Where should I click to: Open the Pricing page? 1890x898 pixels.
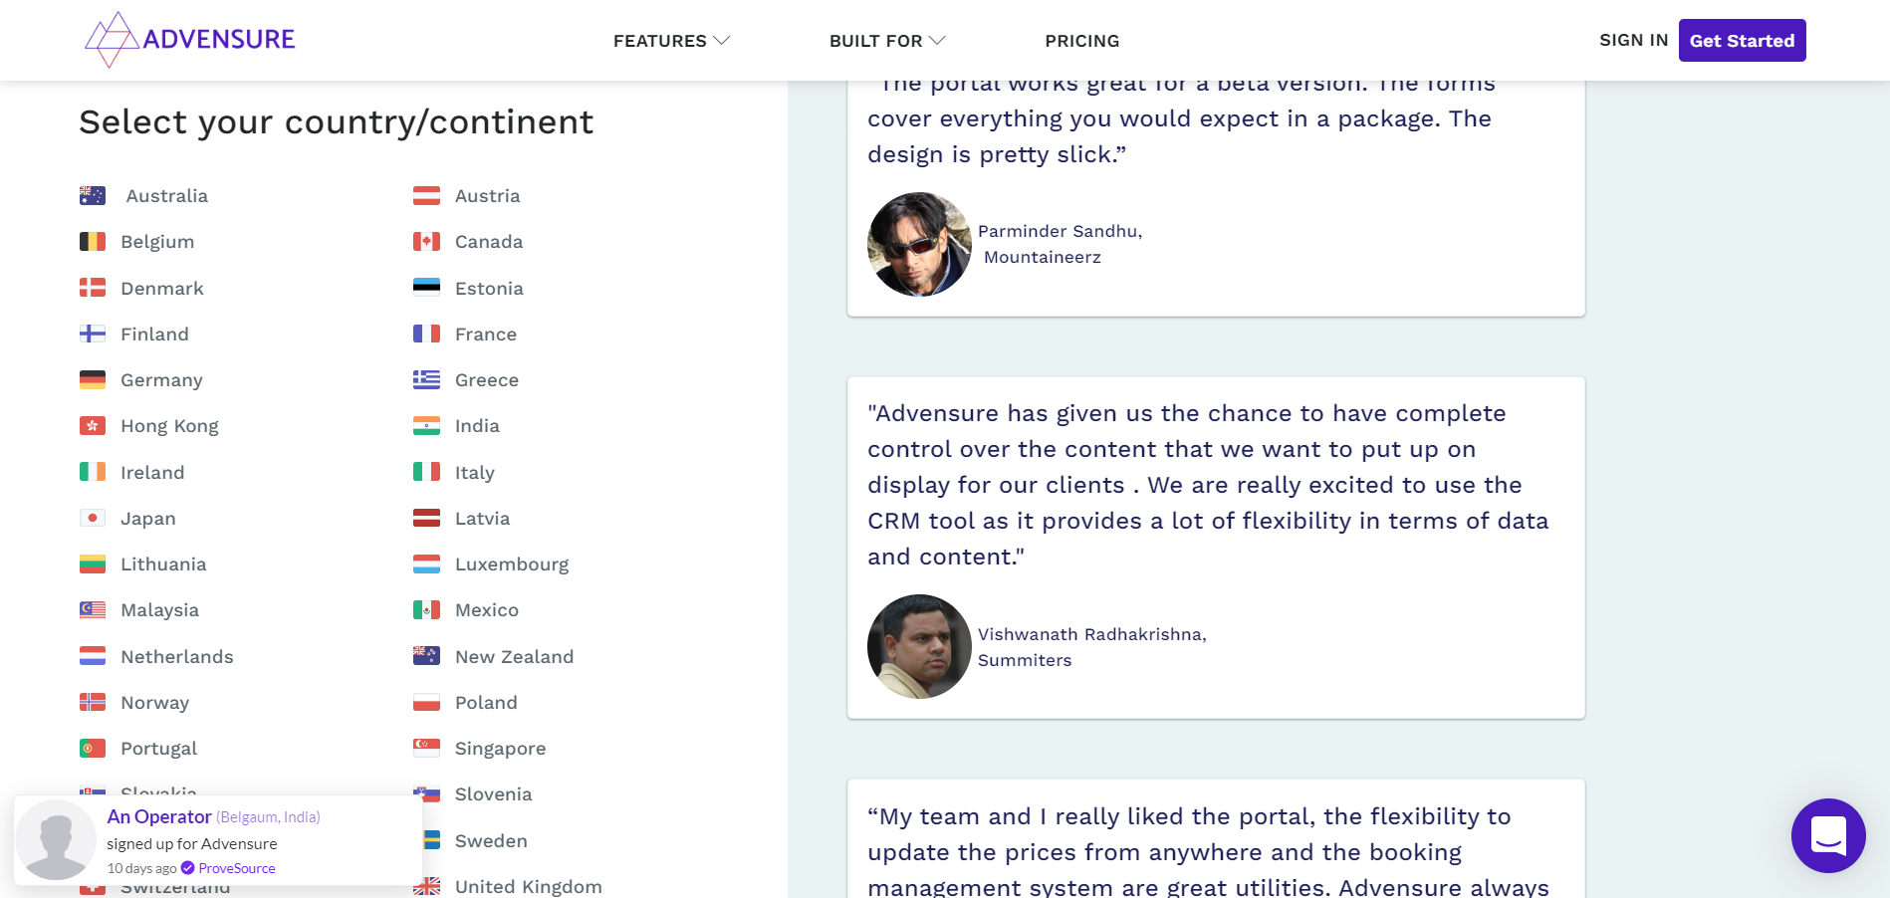coord(1081,41)
